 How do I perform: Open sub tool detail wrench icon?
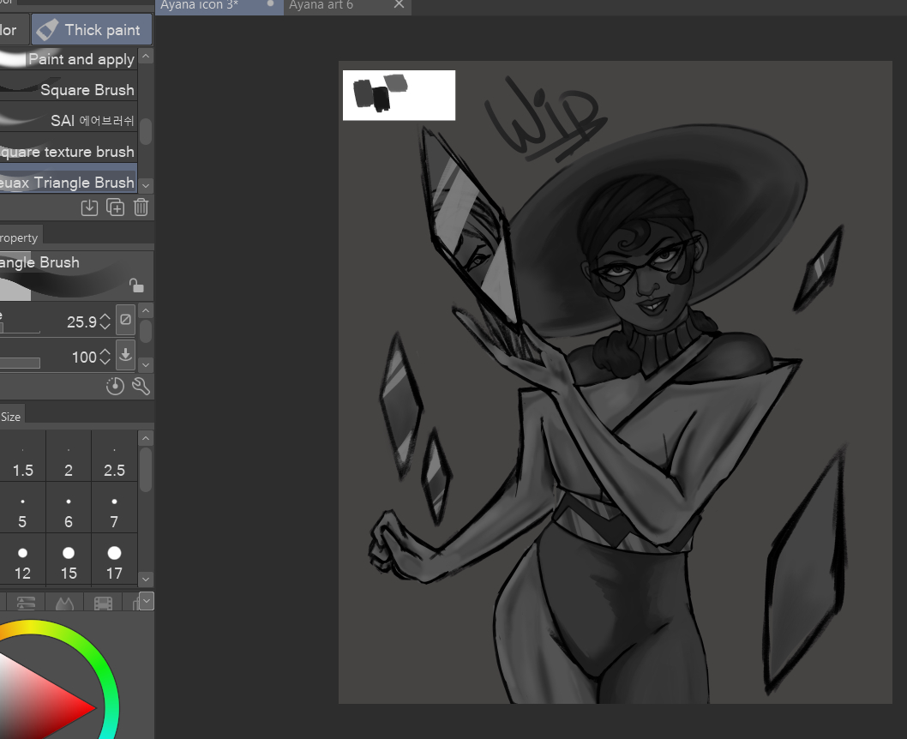coord(141,387)
